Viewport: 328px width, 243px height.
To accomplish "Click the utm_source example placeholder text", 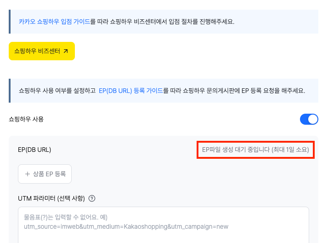I will click(x=126, y=226).
